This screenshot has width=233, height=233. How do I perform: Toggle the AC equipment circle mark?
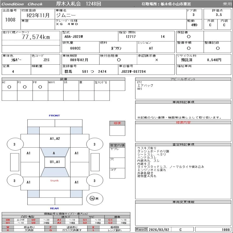pyautogui.click(x=9, y=87)
